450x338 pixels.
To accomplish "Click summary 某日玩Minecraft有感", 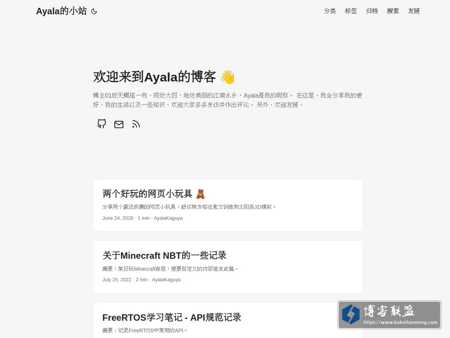I will coord(171,269).
